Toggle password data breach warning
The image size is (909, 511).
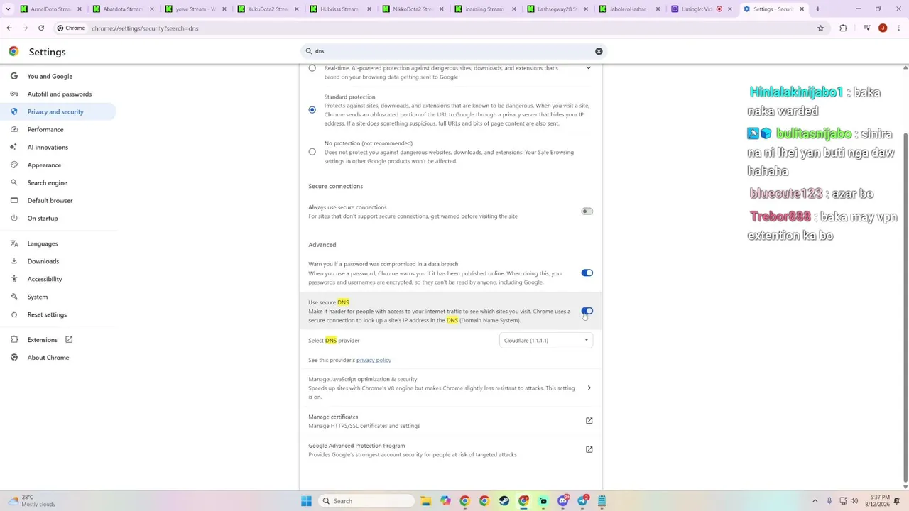(x=587, y=273)
